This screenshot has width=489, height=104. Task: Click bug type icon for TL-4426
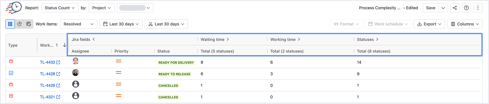(x=11, y=84)
